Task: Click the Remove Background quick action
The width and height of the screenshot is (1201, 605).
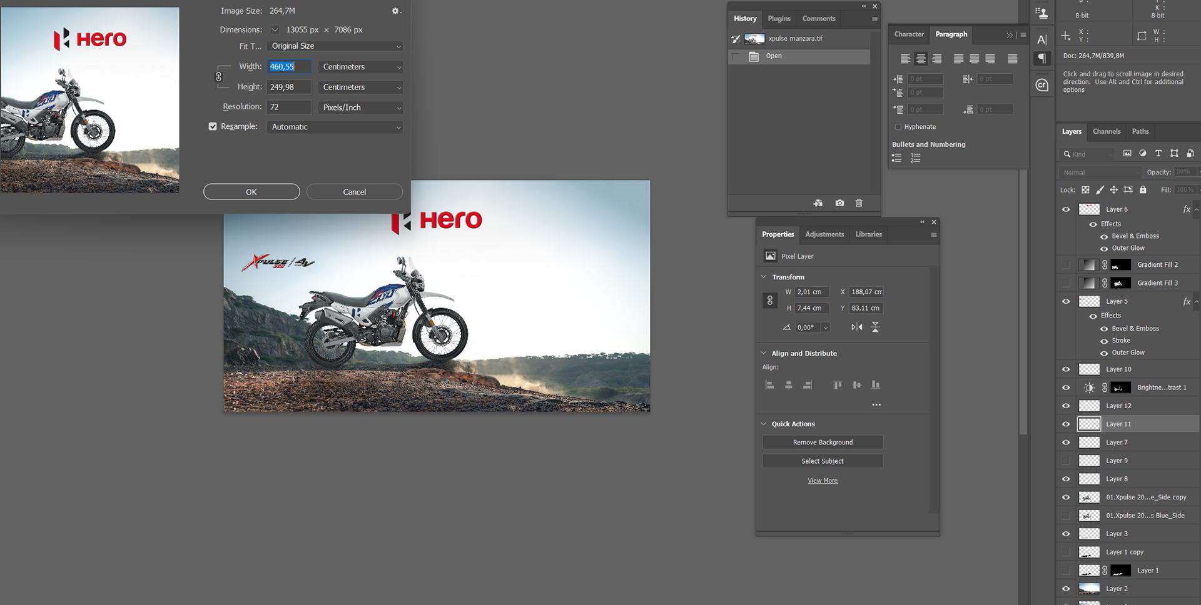Action: (823, 442)
